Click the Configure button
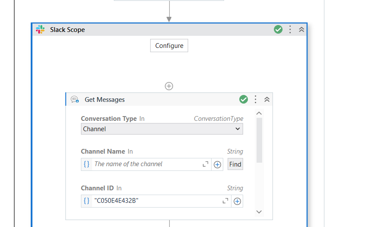 [x=169, y=46]
